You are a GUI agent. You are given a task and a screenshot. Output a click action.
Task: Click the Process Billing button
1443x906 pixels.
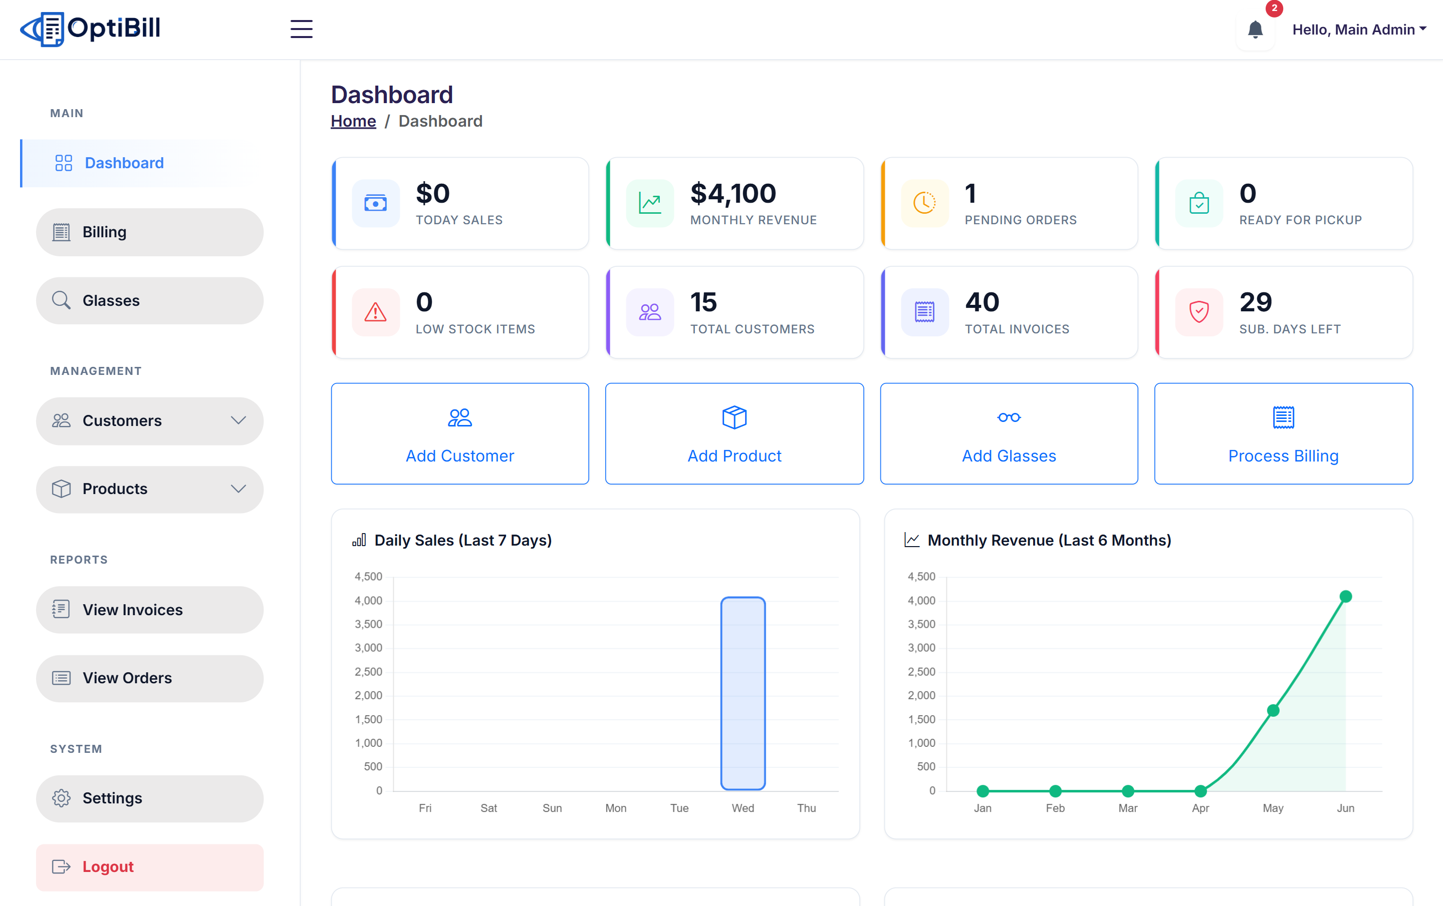1284,433
